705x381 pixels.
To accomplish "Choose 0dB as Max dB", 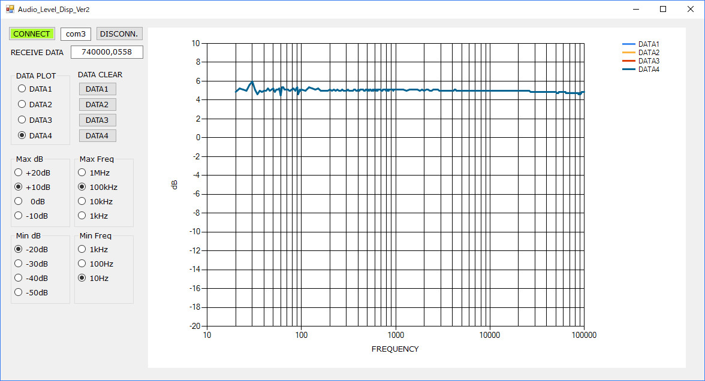I will pos(19,201).
